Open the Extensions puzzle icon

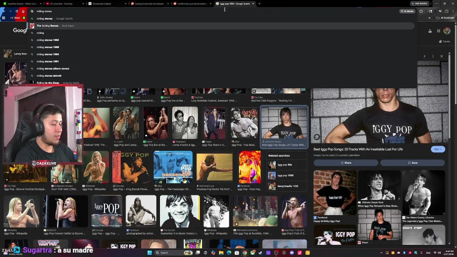421,11
